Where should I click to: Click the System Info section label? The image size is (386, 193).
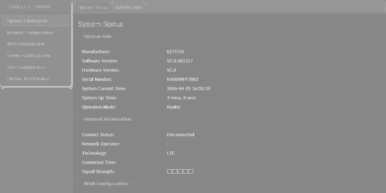[x=98, y=37]
